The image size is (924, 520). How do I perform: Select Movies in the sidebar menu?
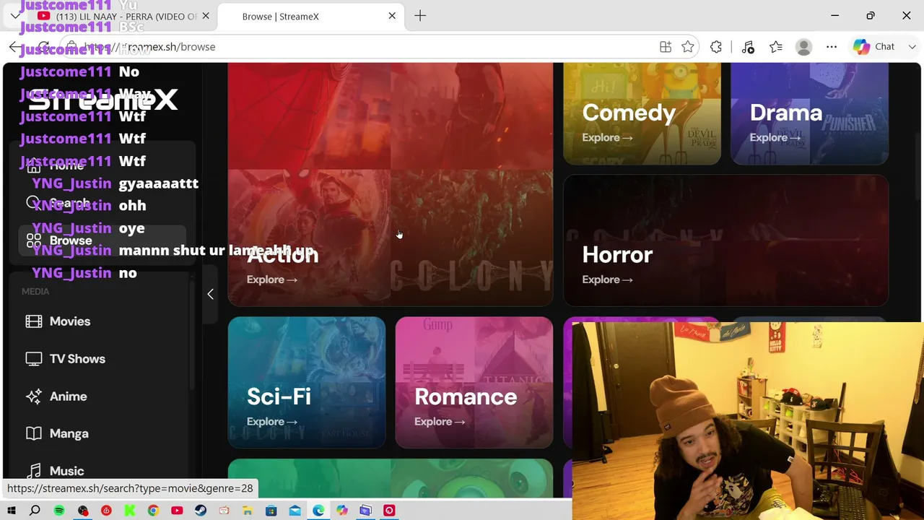[102, 321]
